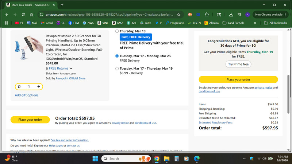This screenshot has width=292, height=164.
Task: Open Estimated Regulatory Fees link
Action: pyautogui.click(x=215, y=122)
